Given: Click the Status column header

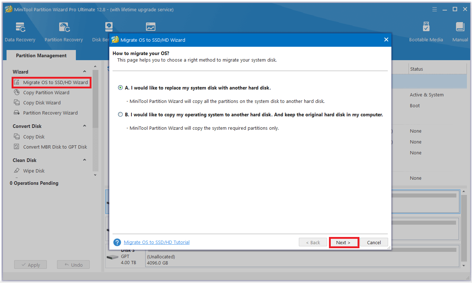Looking at the screenshot, I should 437,69.
